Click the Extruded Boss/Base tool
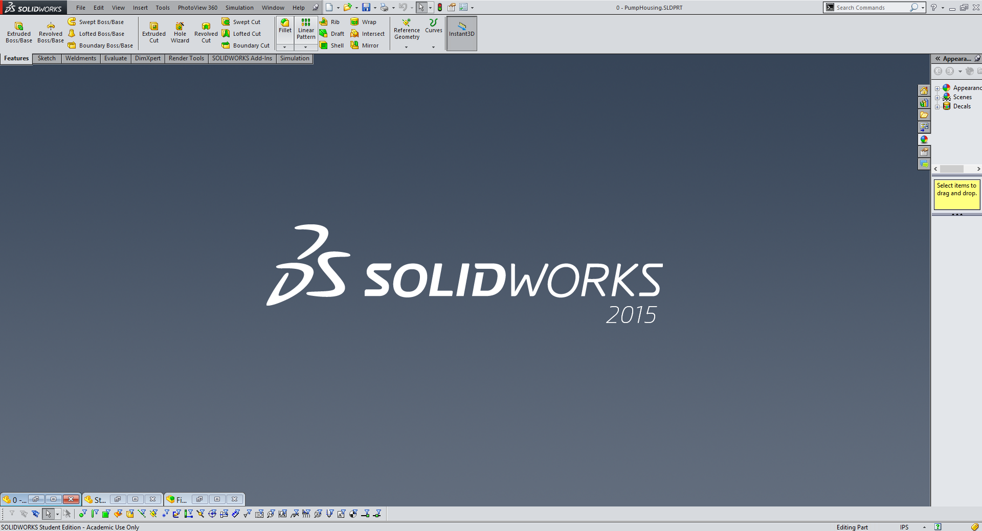Viewport: 982px width, 531px height. [x=19, y=33]
